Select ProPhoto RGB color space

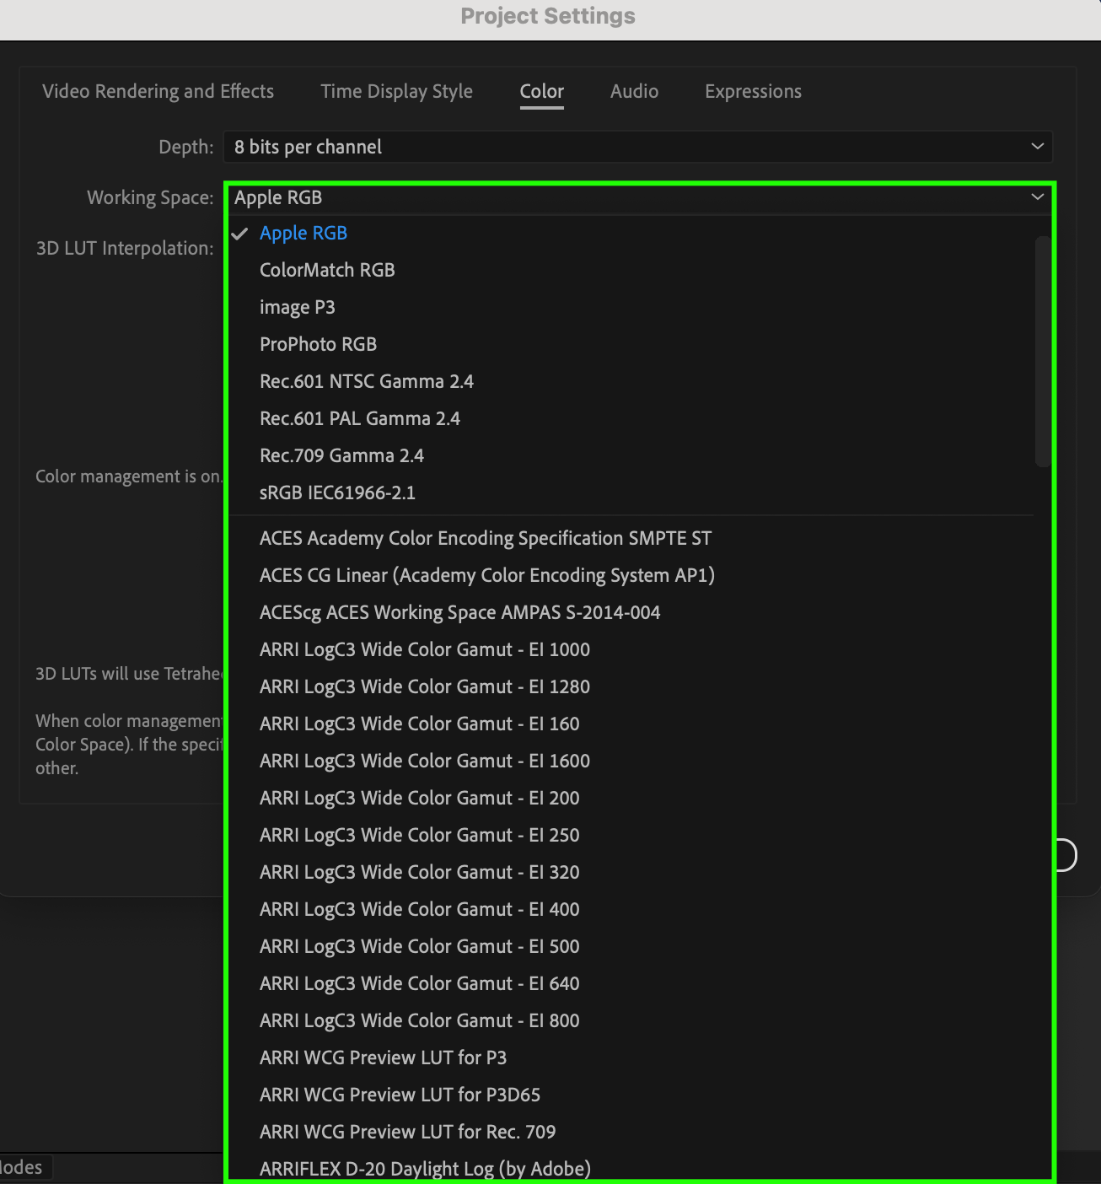point(318,344)
